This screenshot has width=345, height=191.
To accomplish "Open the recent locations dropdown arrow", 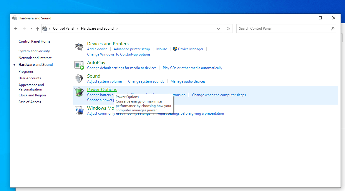I will [x=31, y=29].
